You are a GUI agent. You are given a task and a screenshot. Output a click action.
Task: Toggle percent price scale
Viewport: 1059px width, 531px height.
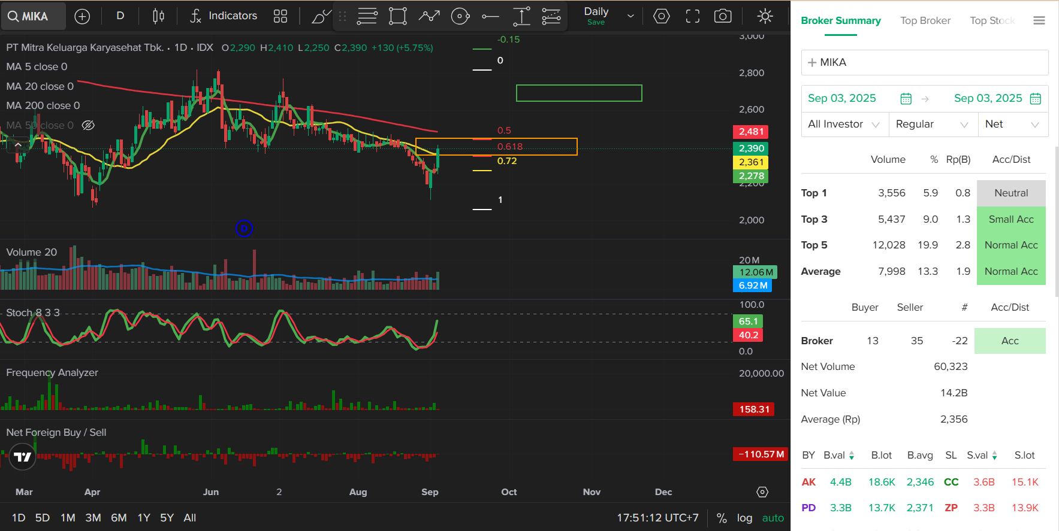click(x=722, y=518)
